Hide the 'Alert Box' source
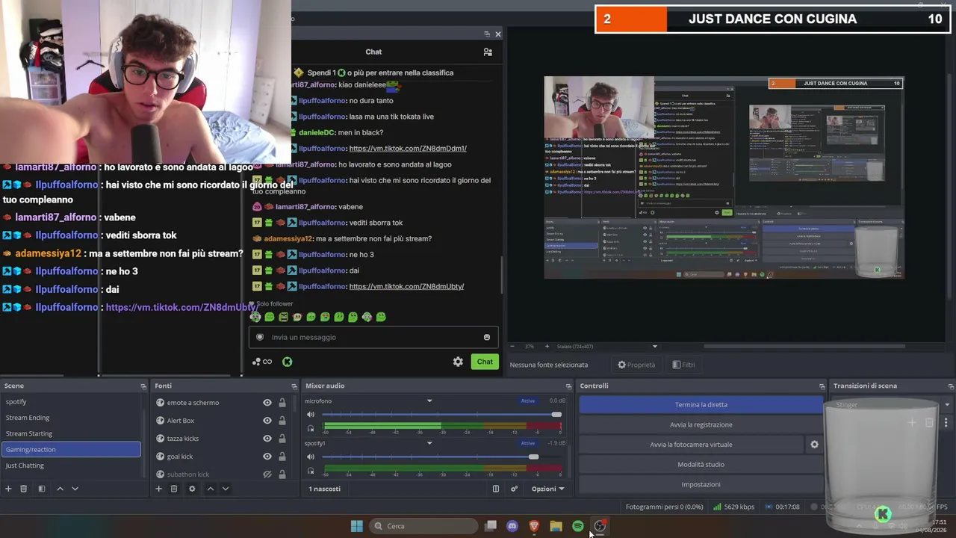The height and width of the screenshot is (538, 956). (267, 421)
